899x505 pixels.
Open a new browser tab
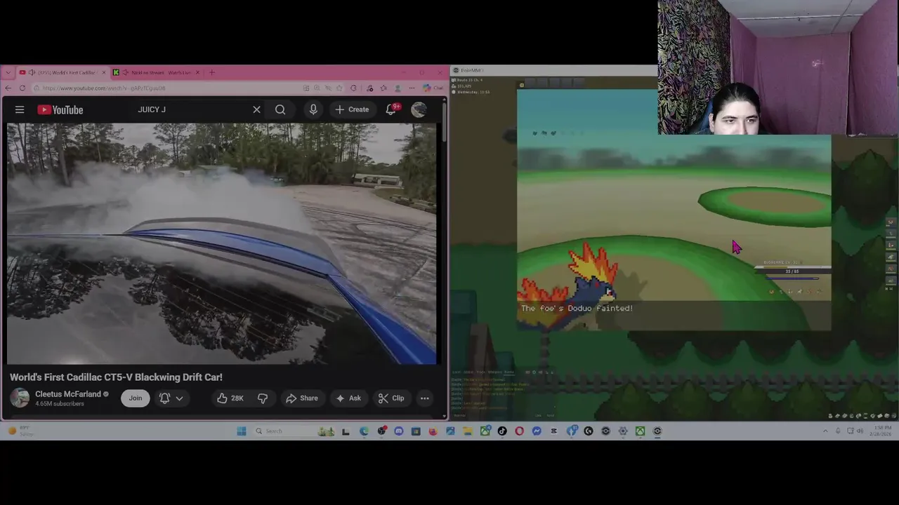211,72
